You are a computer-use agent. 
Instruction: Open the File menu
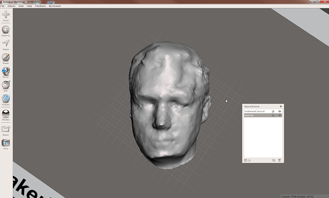tap(2, 6)
